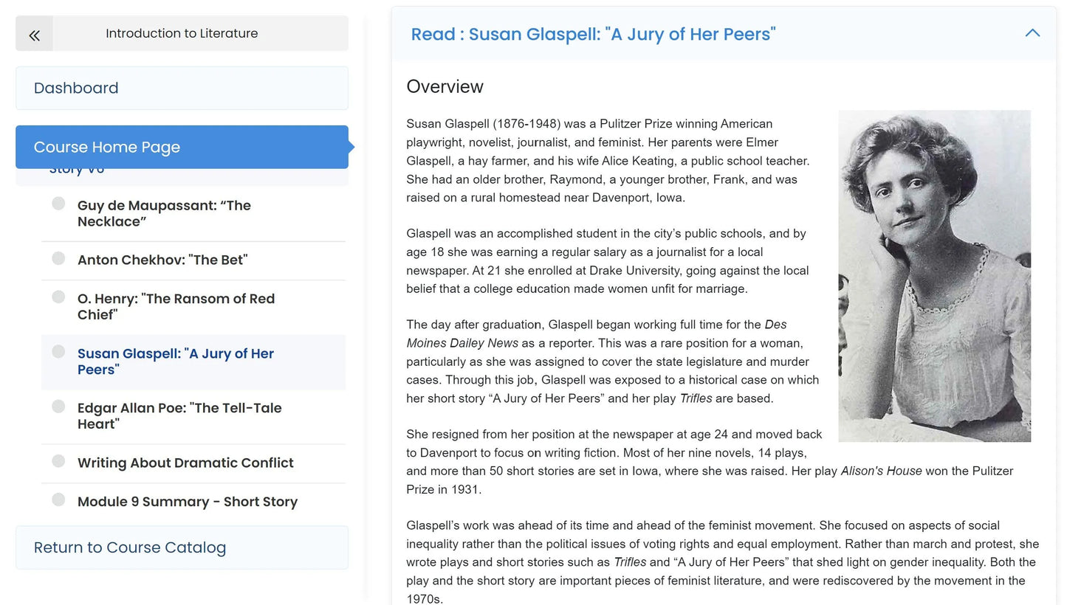The image size is (1067, 605).
Task: Click the completion circle beside "The Necklace"
Action: point(58,204)
